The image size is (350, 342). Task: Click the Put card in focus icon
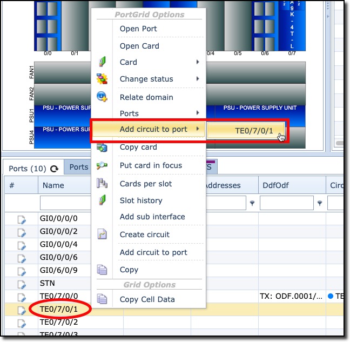[x=102, y=165]
